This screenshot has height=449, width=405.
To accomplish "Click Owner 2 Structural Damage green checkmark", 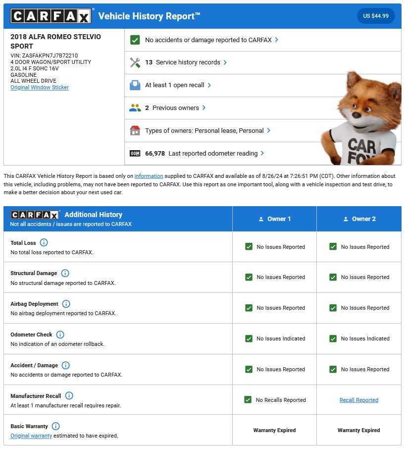I will coord(333,277).
